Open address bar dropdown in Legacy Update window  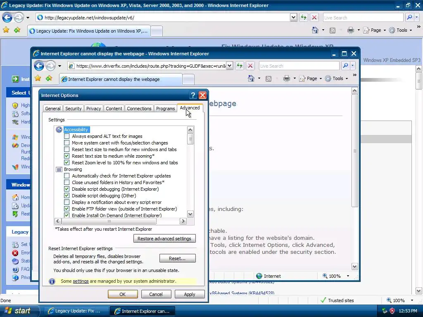(294, 17)
